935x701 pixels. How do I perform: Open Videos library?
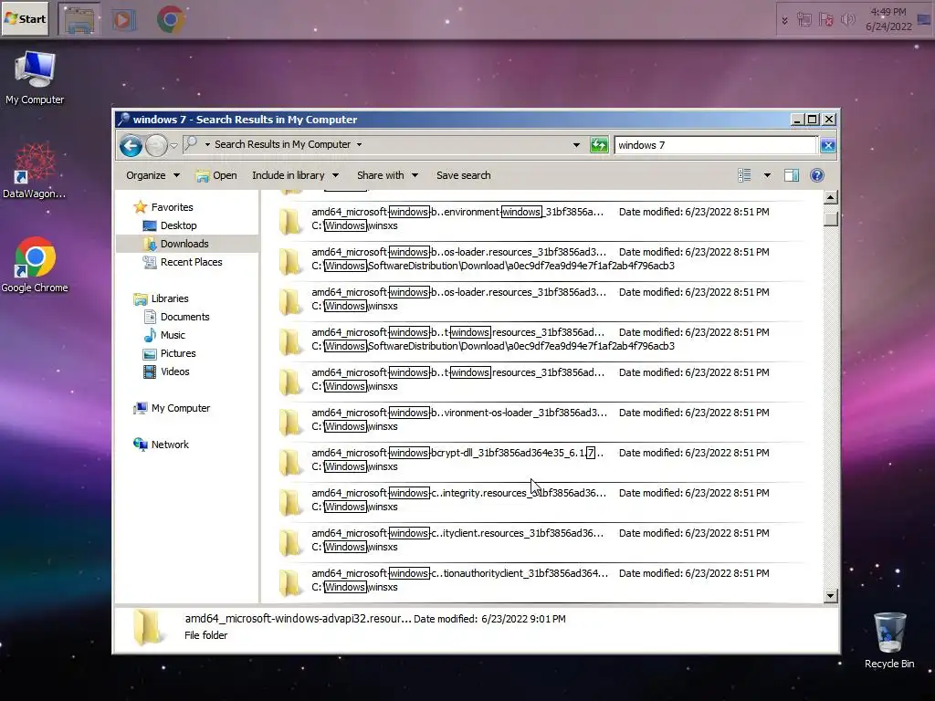click(174, 371)
